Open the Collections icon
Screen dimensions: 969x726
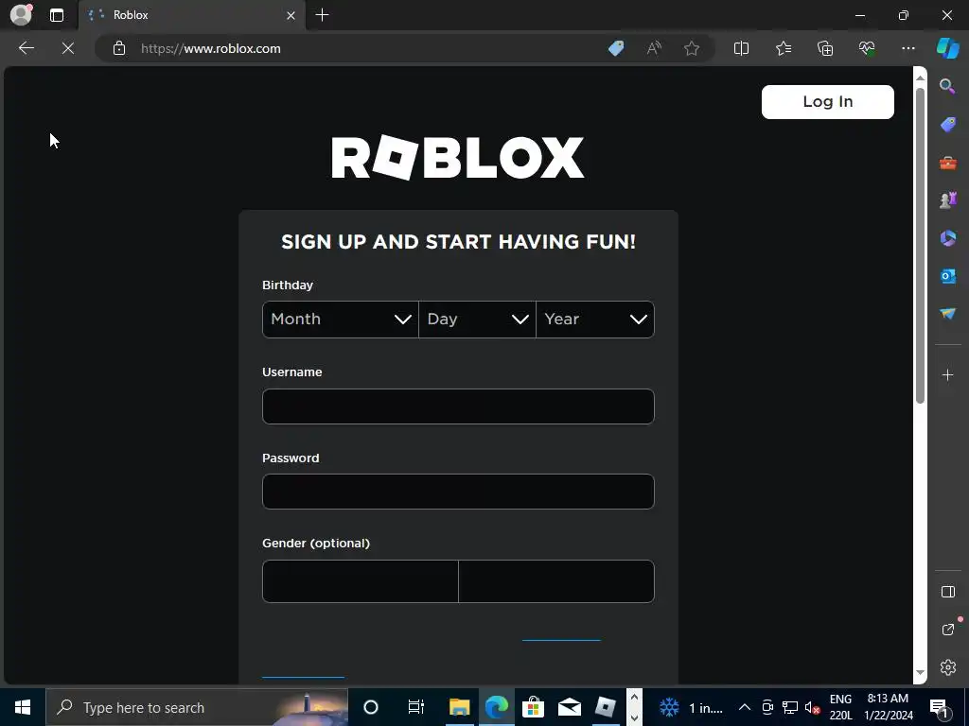pyautogui.click(x=825, y=48)
